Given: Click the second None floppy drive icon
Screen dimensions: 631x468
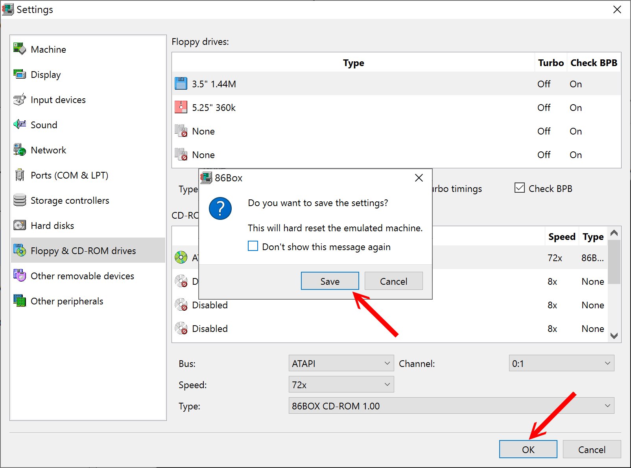Looking at the screenshot, I should 181,154.
